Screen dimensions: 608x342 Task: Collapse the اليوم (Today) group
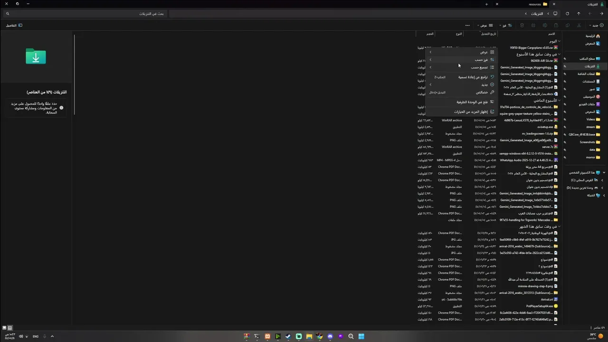coord(559,42)
